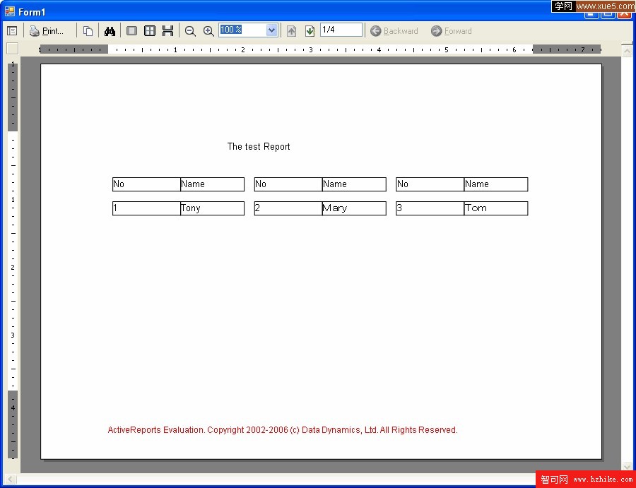Click the 'Name' header above Tom
This screenshot has height=488, width=636.
(495, 184)
